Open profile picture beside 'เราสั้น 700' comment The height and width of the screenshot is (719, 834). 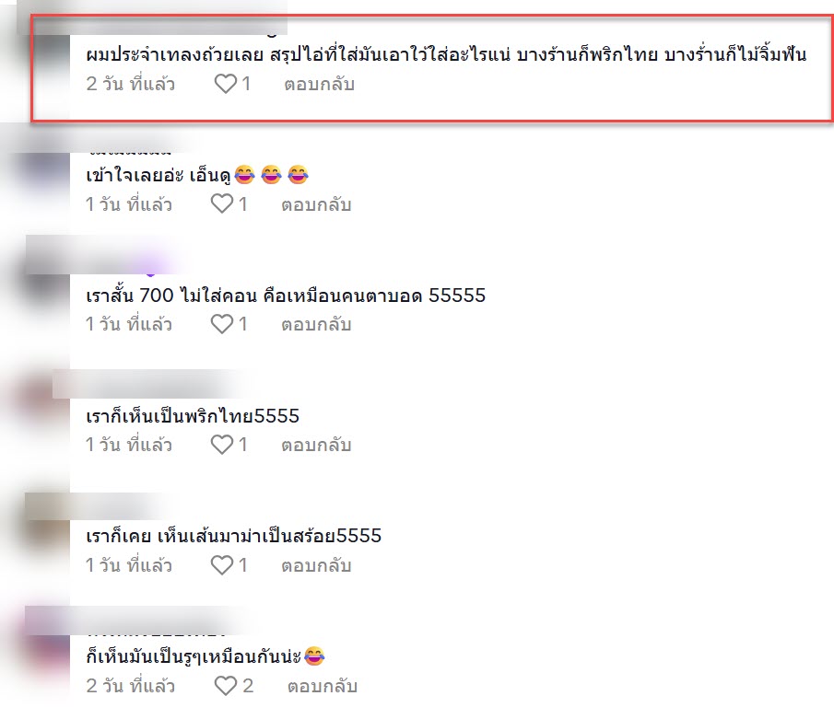47,290
